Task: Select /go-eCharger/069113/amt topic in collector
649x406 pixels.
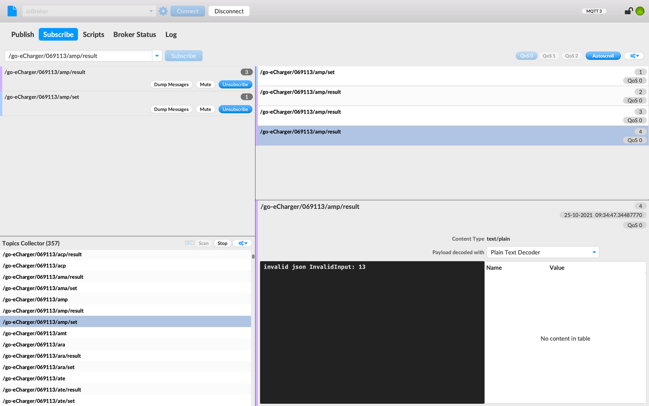Action: pos(125,333)
